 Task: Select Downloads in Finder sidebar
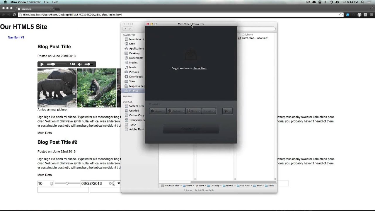(x=134, y=76)
